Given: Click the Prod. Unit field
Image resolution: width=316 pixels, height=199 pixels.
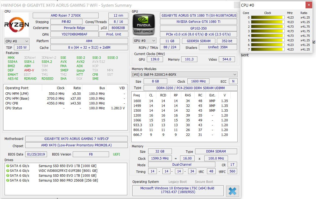Looking at the screenshot, I should (114, 34).
